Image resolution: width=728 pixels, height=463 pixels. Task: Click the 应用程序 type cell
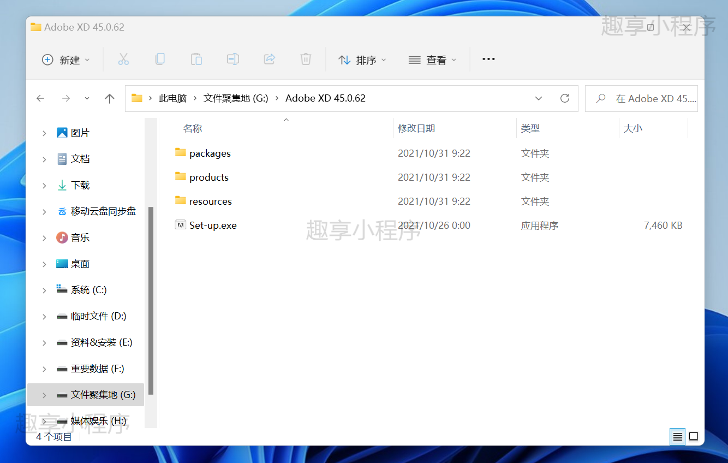540,225
